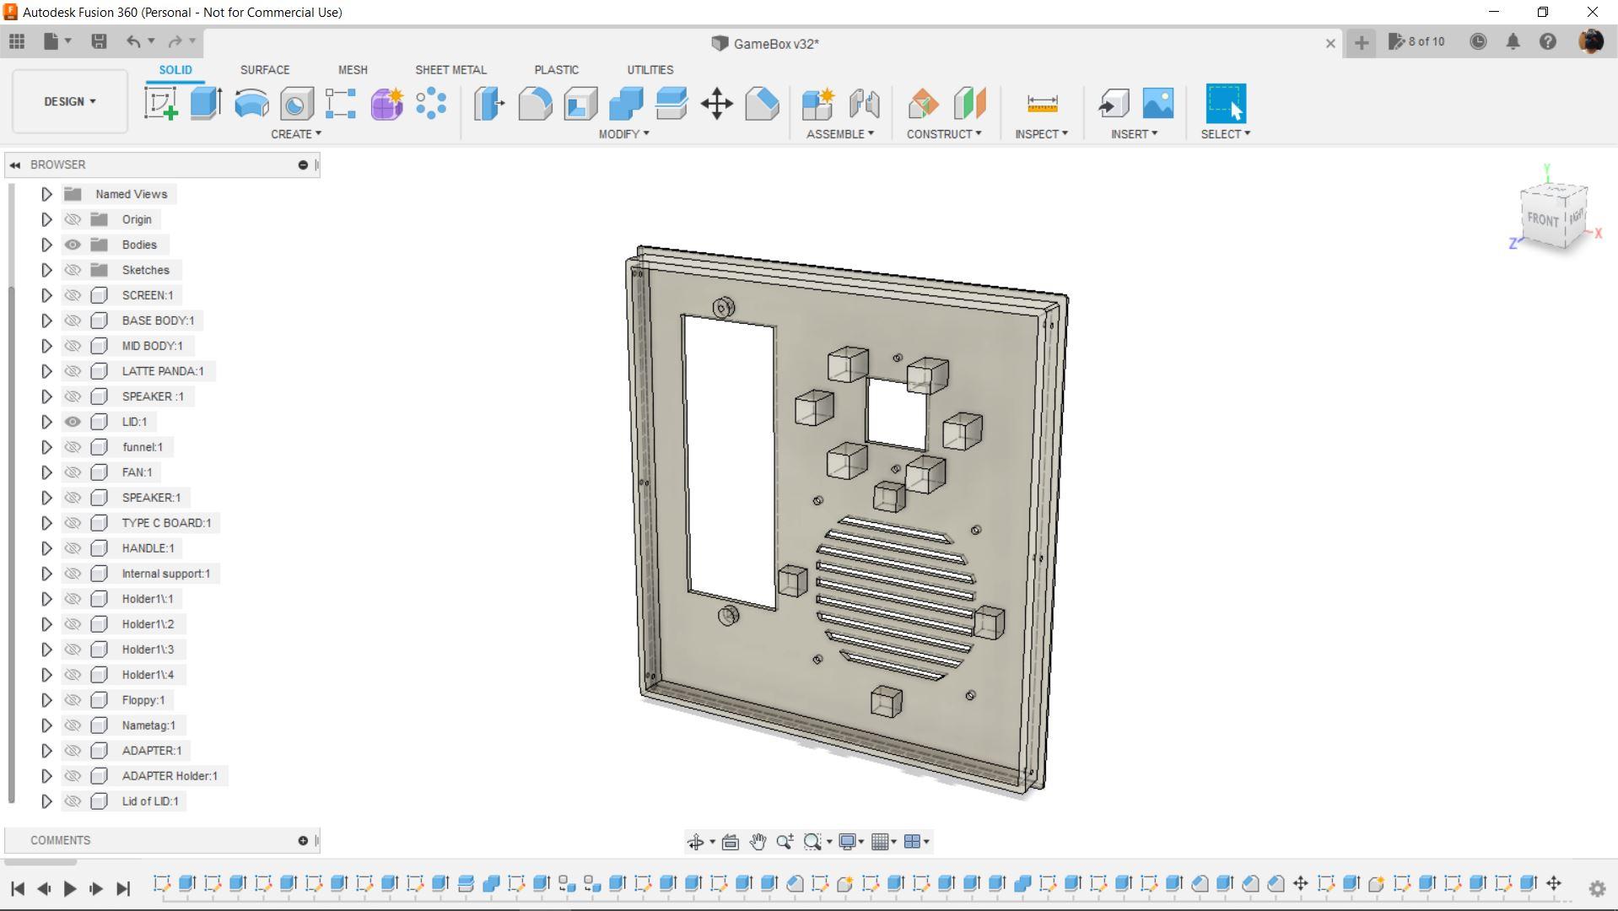Expand the LATTE PANDA:1 component

pyautogui.click(x=46, y=371)
